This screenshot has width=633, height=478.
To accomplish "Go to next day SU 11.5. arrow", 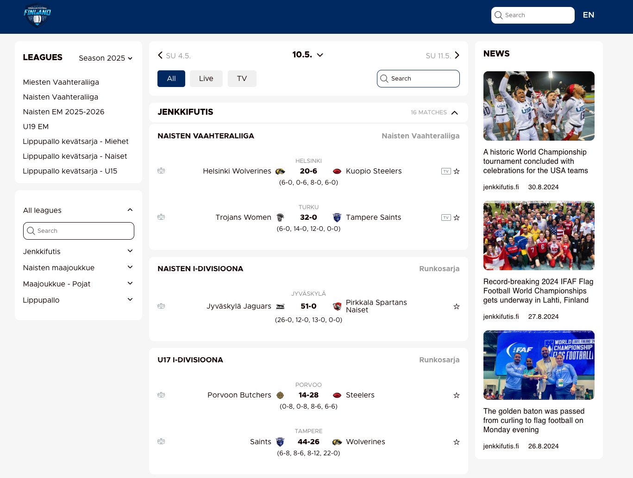I will coord(457,56).
